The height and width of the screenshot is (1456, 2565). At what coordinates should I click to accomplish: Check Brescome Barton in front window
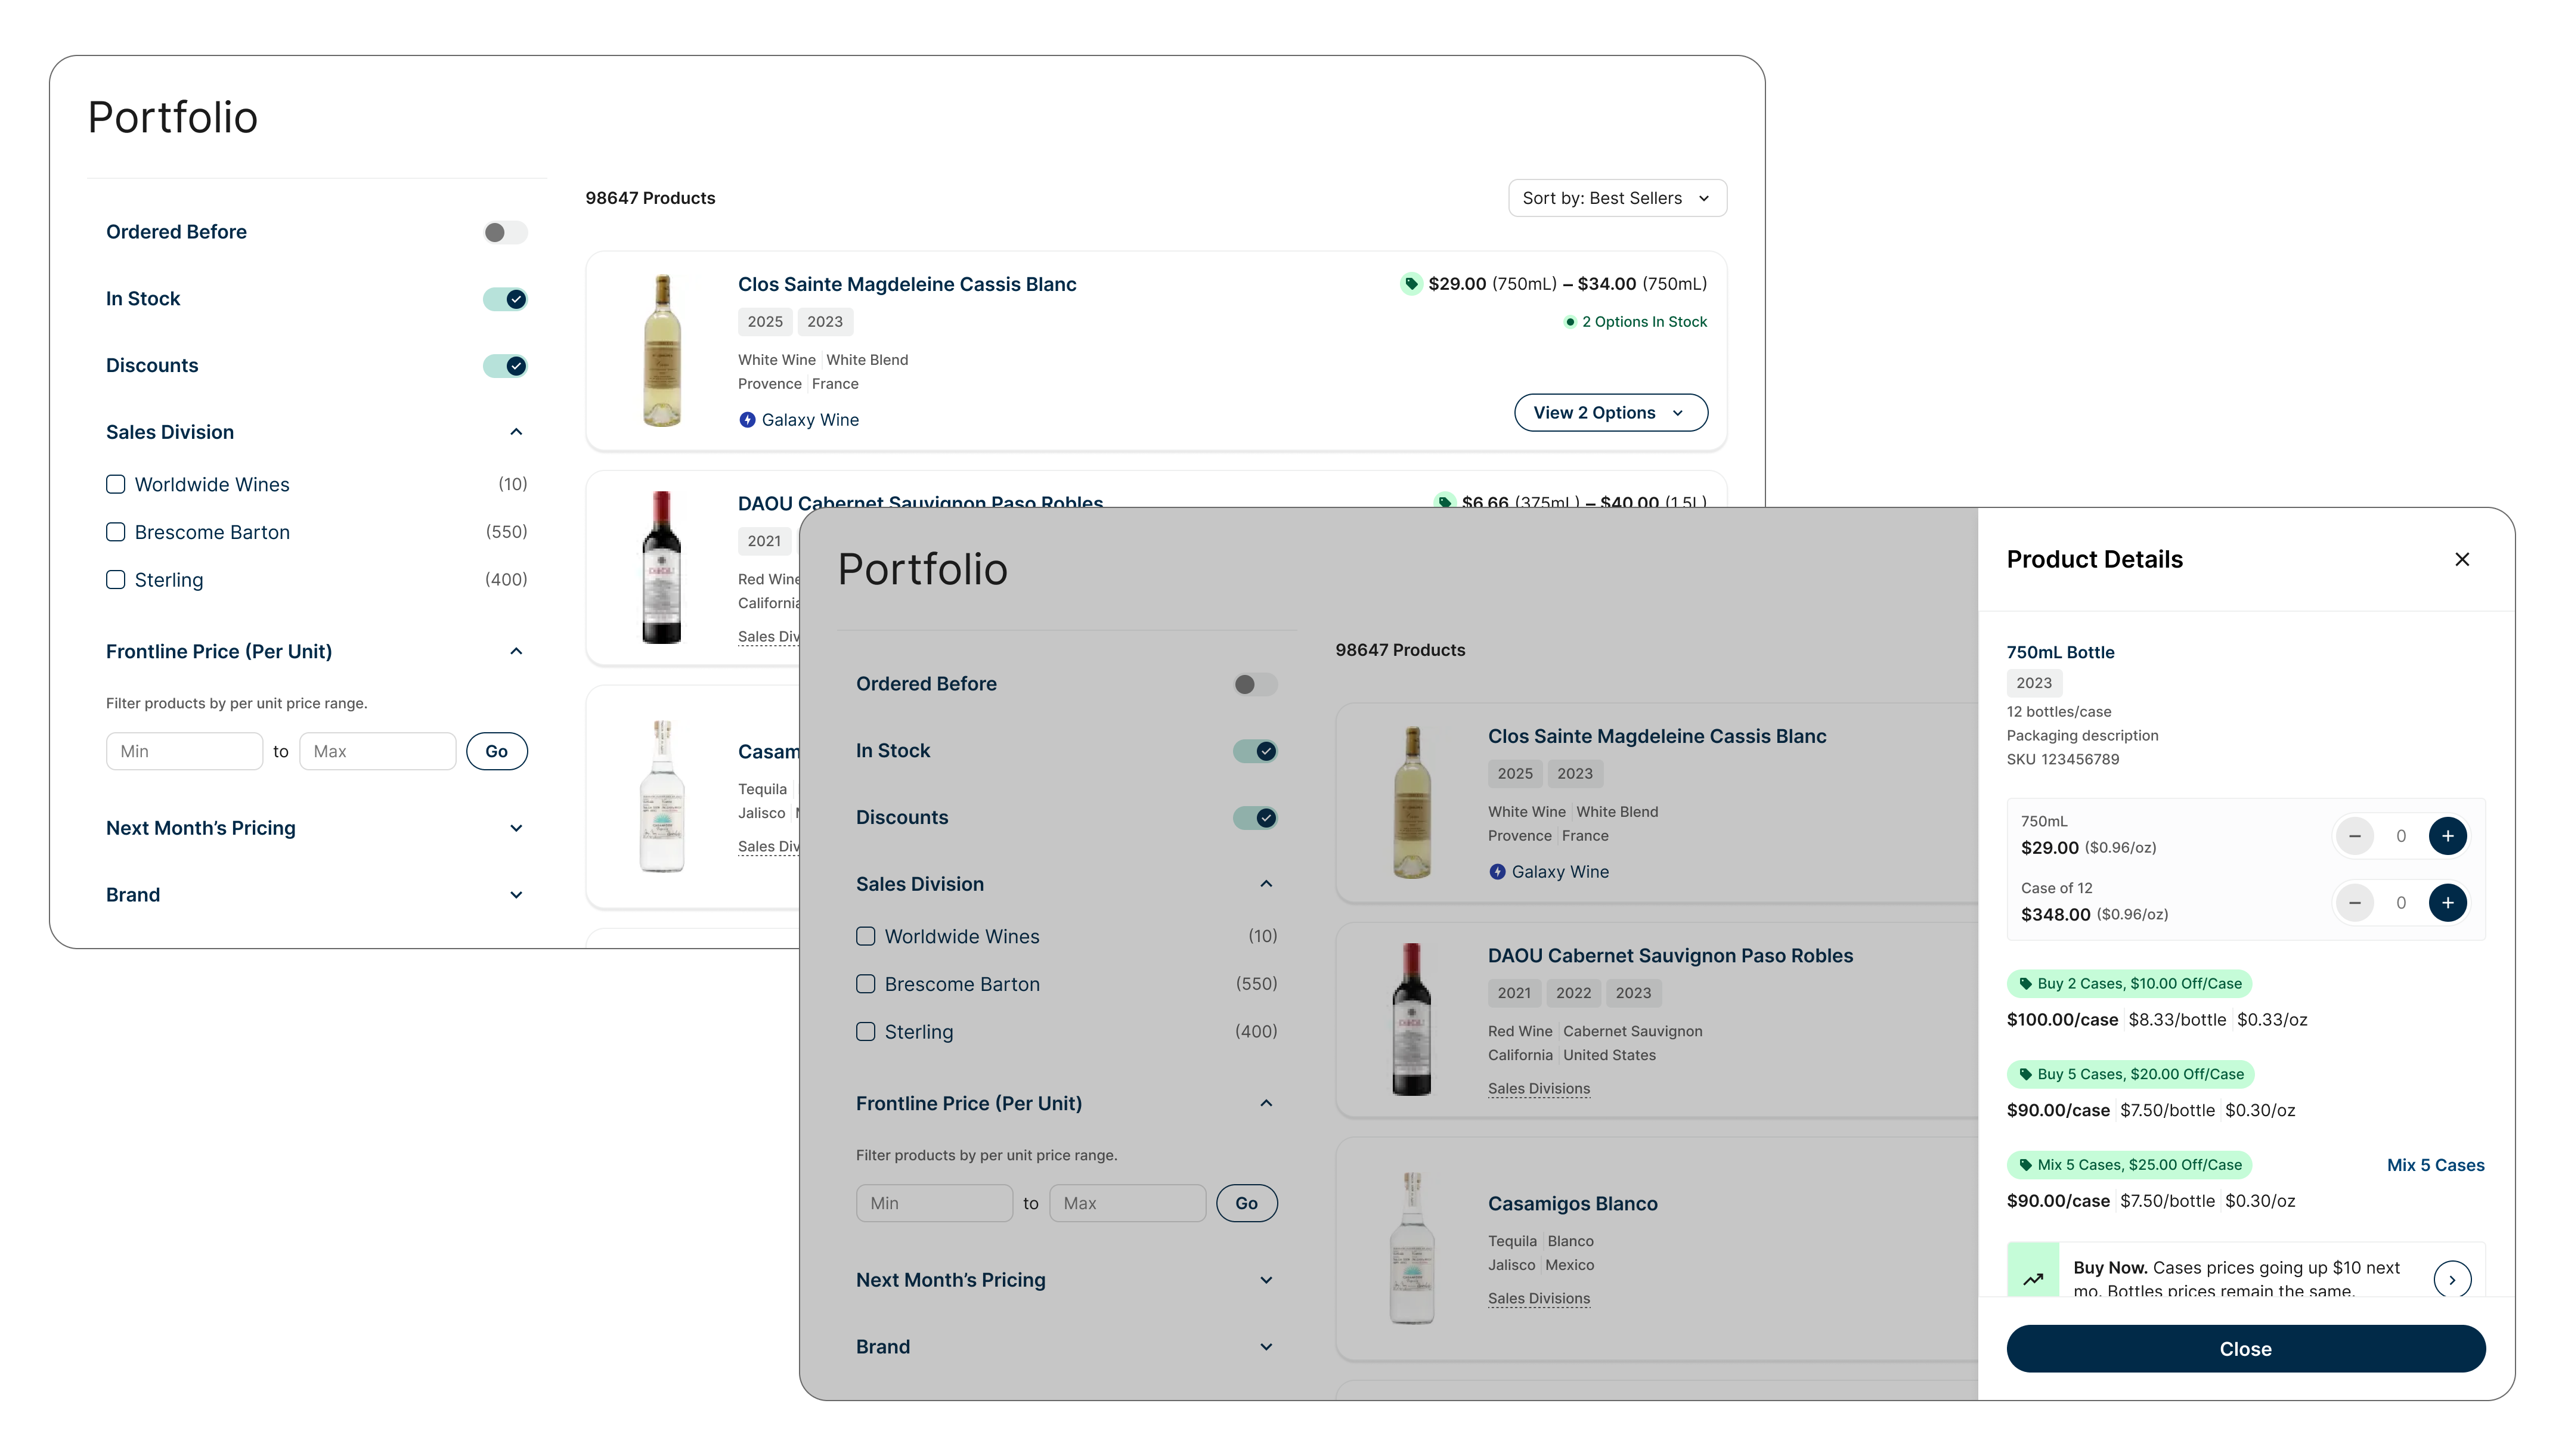pyautogui.click(x=866, y=984)
